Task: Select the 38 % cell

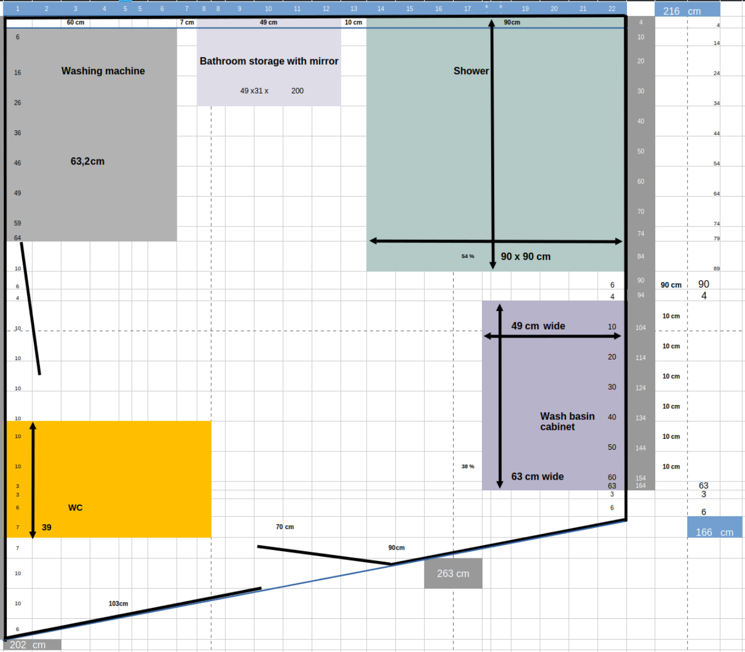Action: pyautogui.click(x=467, y=466)
